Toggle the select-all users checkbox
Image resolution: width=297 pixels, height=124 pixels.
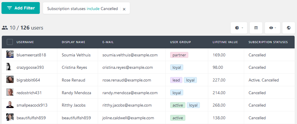[10, 42]
